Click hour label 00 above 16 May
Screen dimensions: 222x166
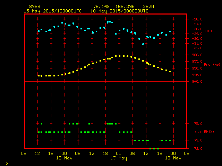pyautogui.click(x=64, y=154)
